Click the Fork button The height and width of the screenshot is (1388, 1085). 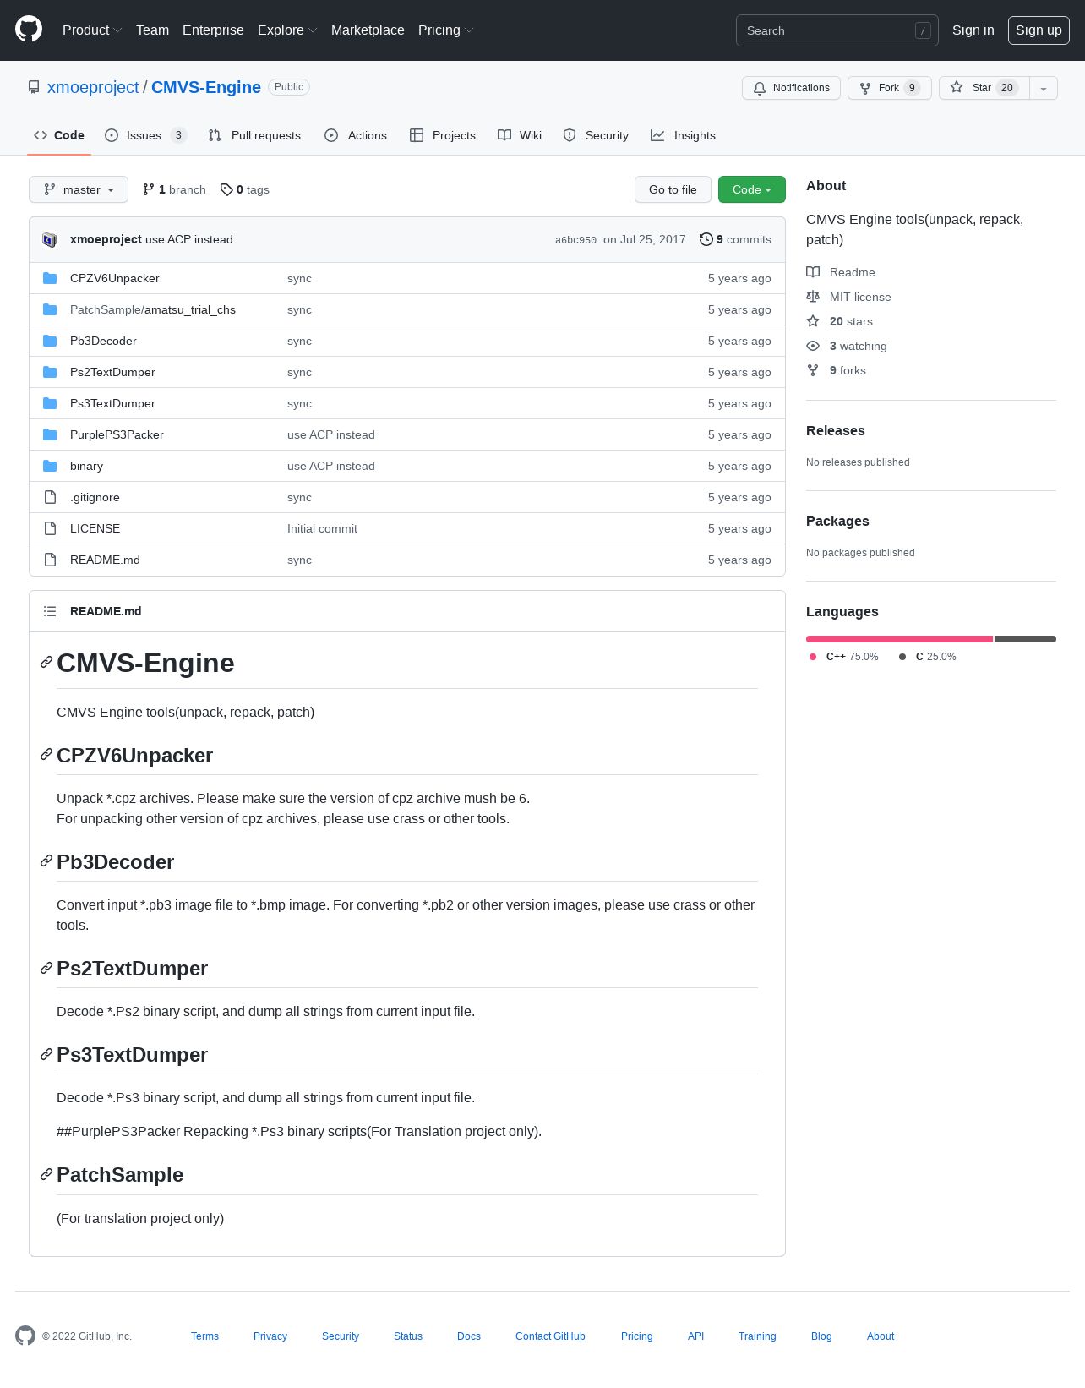889,88
